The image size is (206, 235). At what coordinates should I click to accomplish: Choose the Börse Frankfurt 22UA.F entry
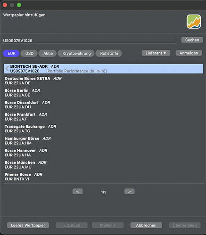click(103, 117)
